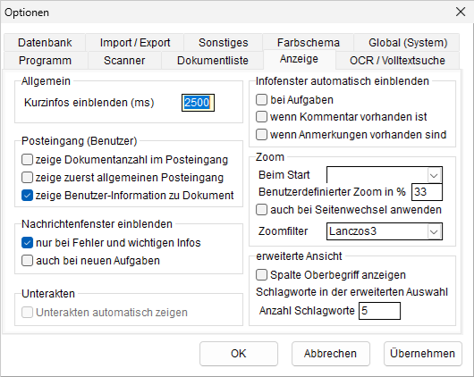This screenshot has width=474, height=377.
Task: Switch to OCR / Volltextsuche tab
Action: (x=397, y=61)
